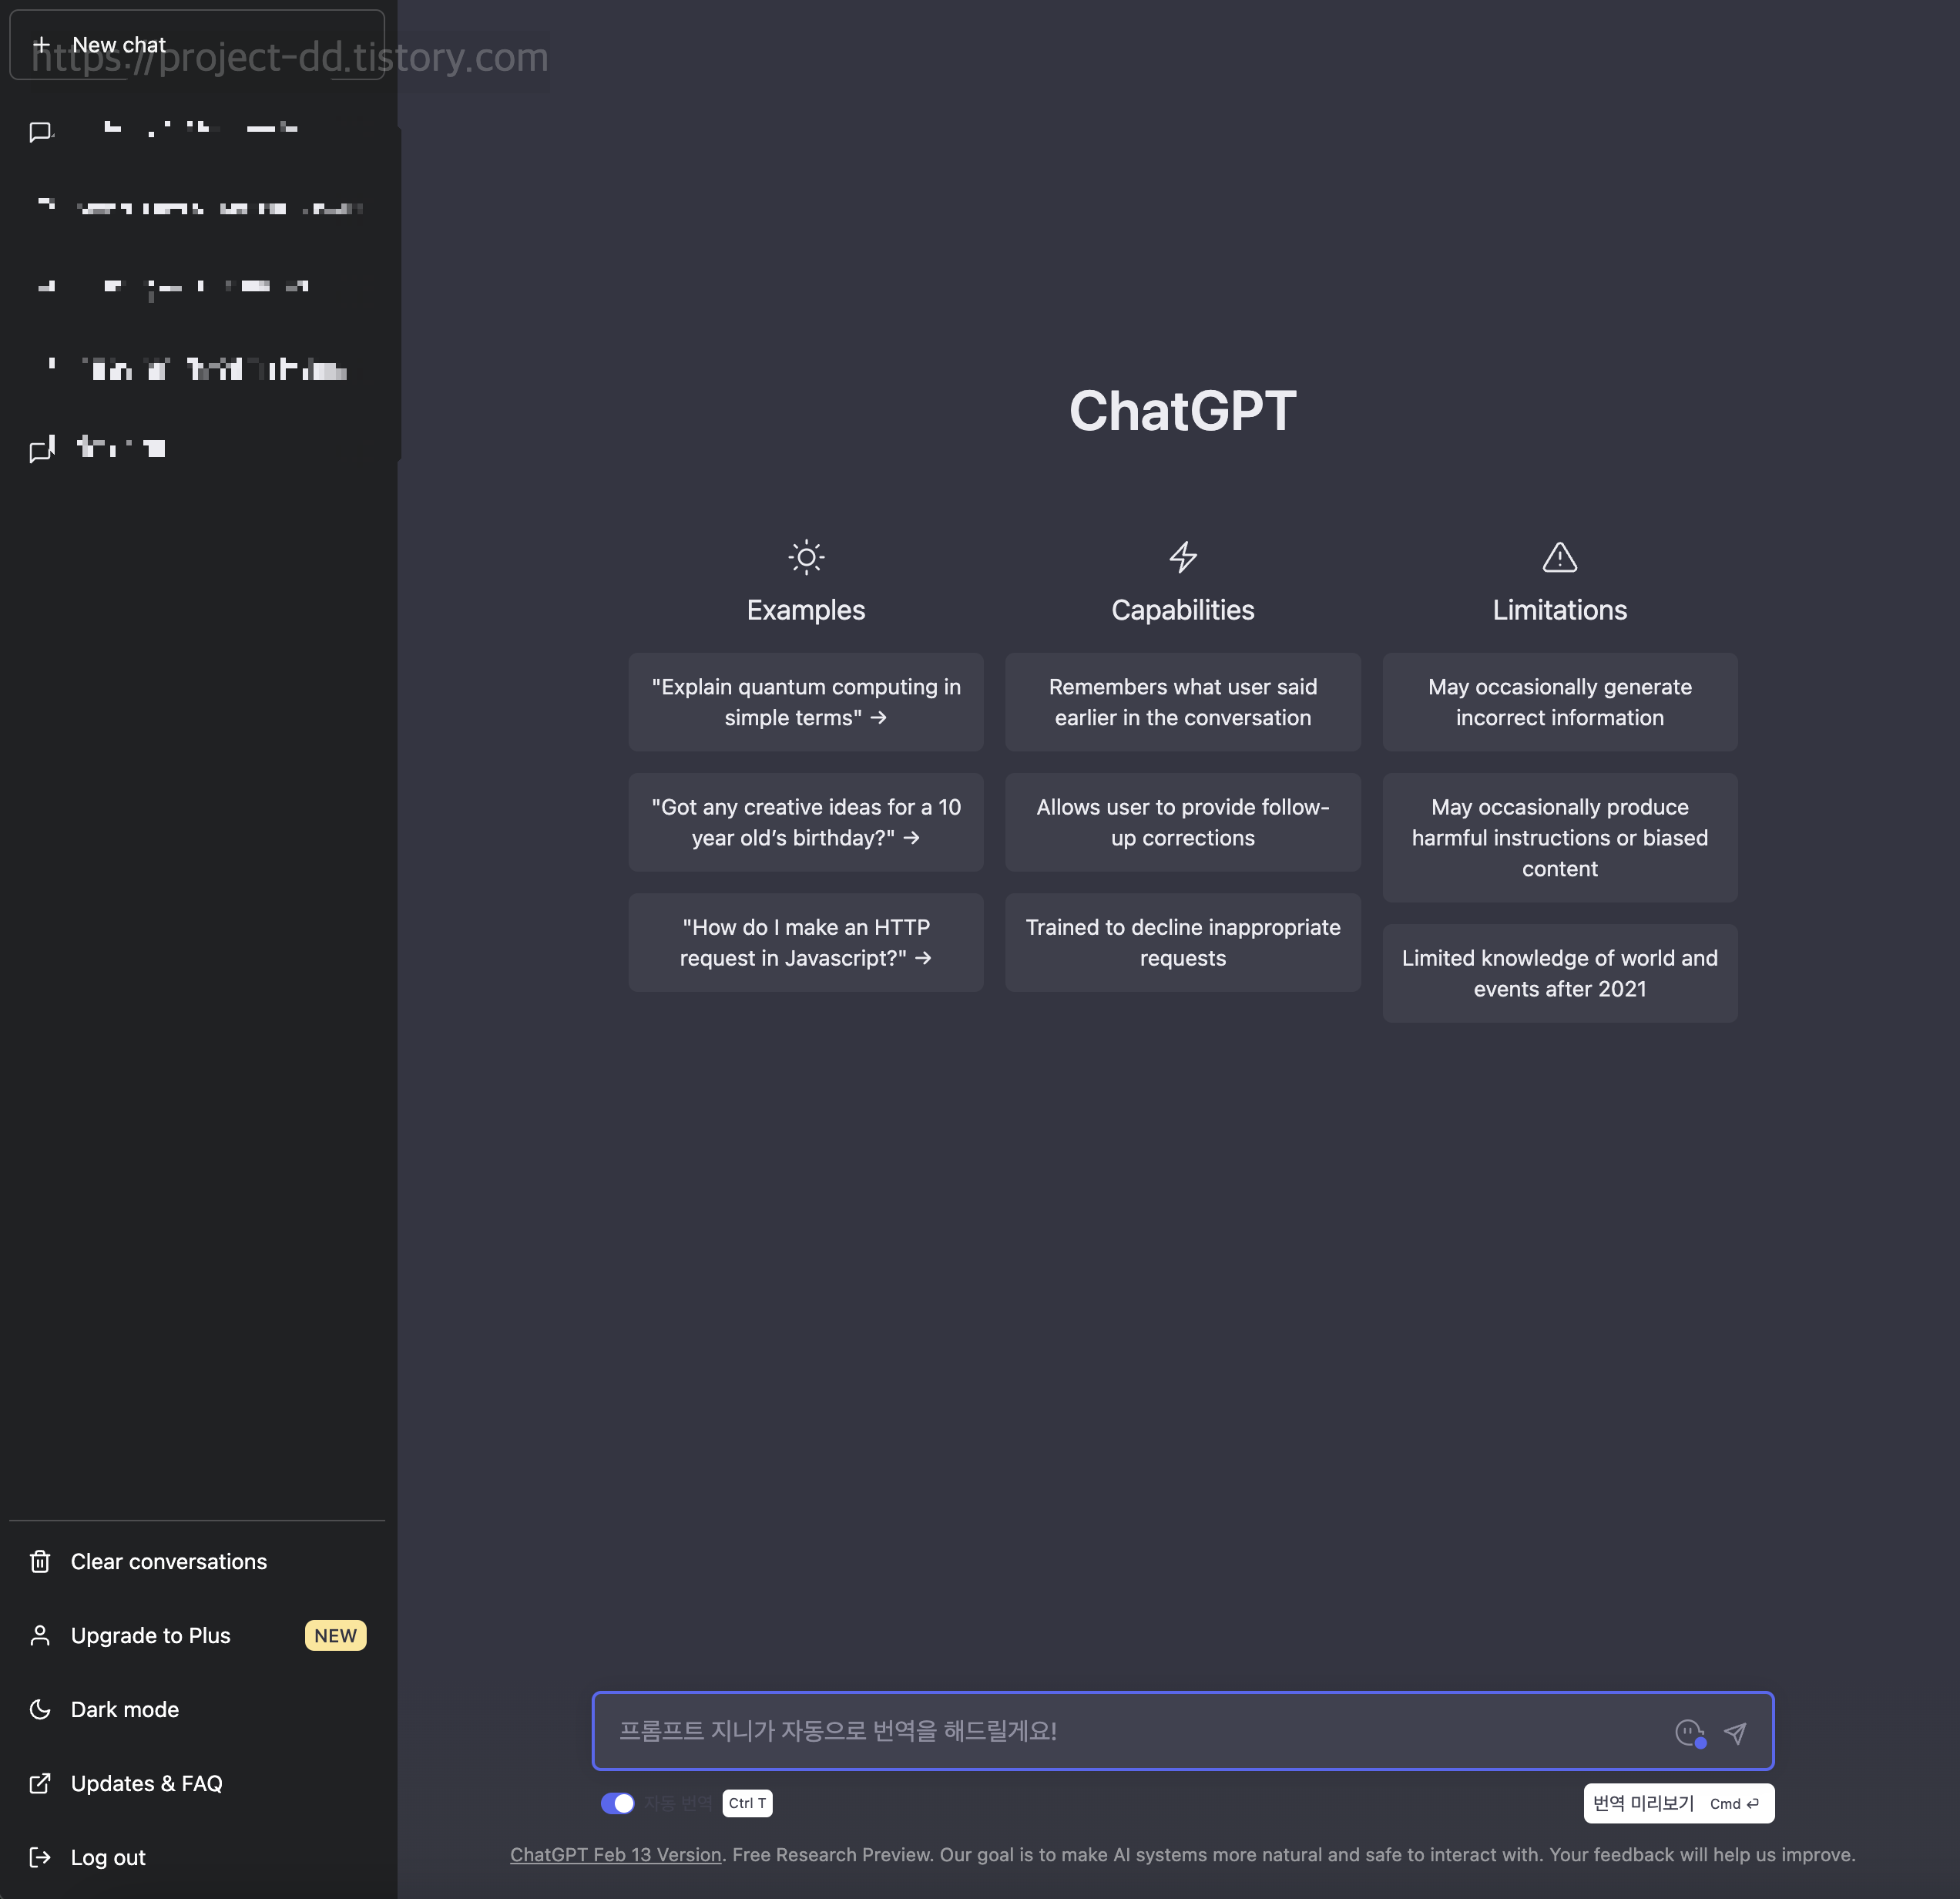Open the ChatGPT Feb 13 Version link

[615, 1854]
